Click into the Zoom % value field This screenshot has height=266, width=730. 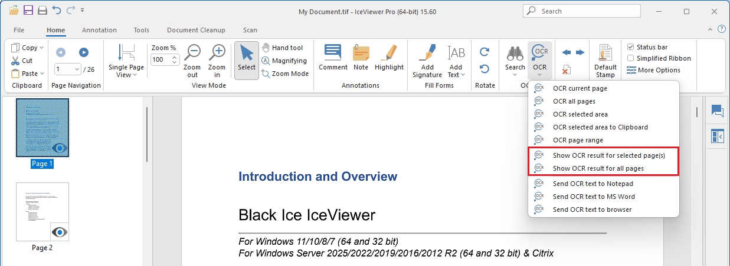(x=161, y=59)
